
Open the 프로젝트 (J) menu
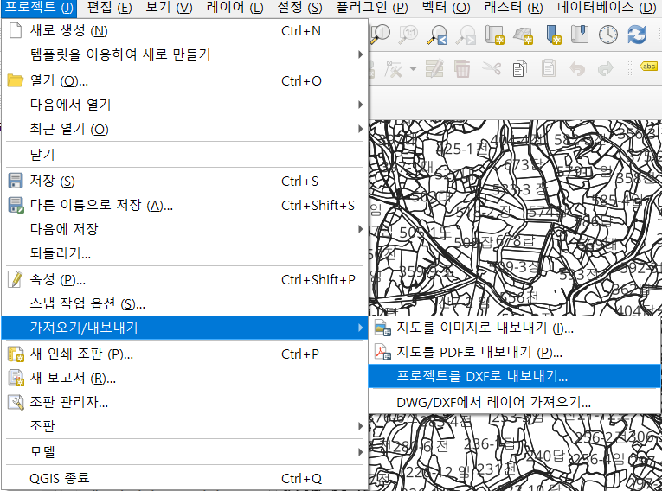pos(39,8)
